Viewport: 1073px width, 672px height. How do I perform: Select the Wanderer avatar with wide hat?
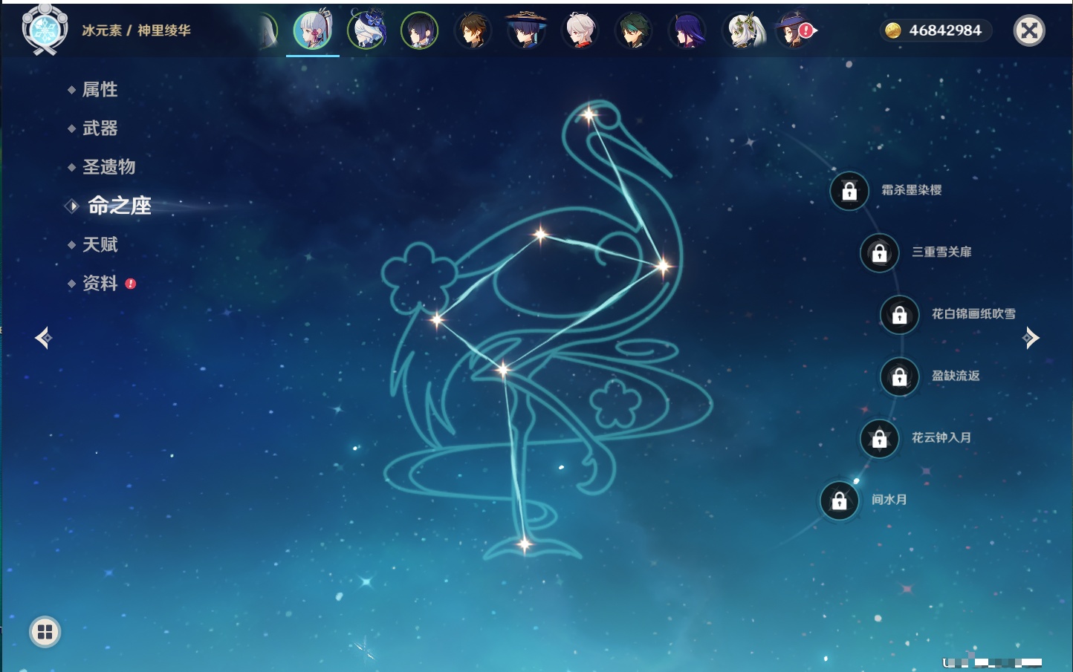click(526, 30)
